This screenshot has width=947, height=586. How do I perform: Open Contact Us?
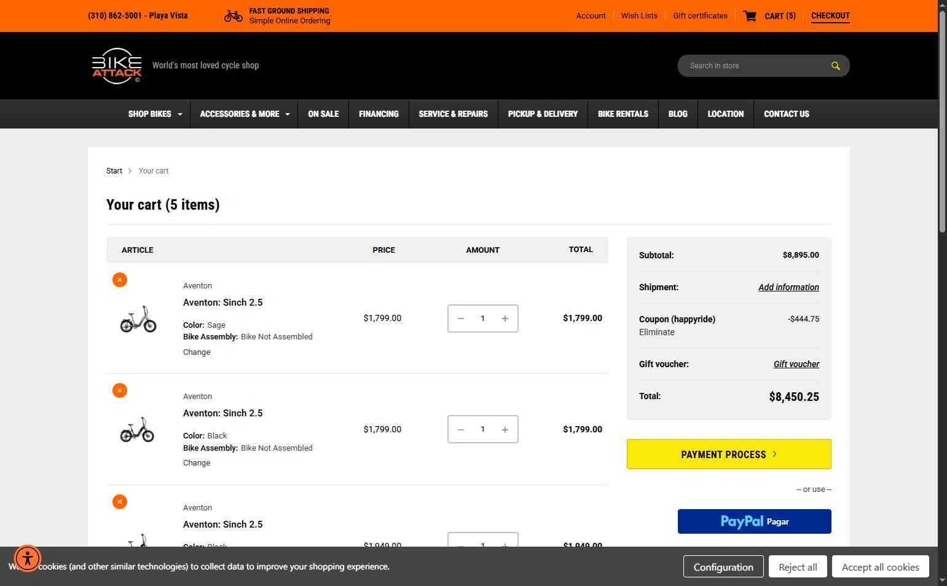pyautogui.click(x=787, y=114)
